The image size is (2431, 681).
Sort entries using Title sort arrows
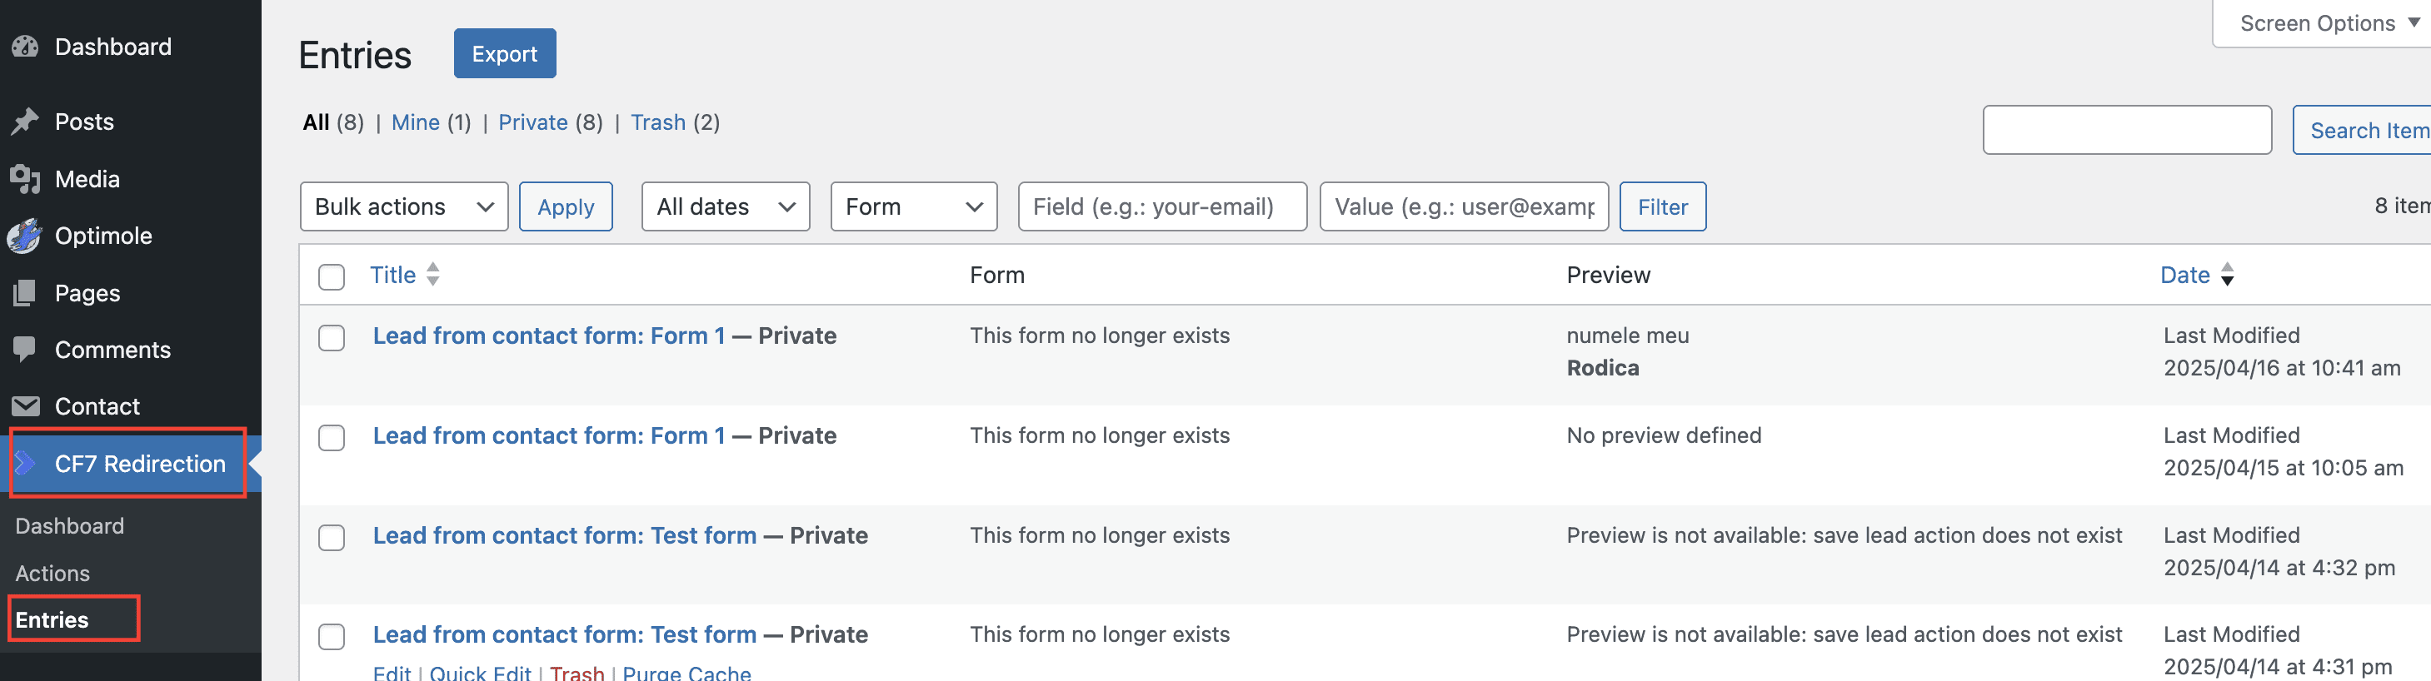coord(433,275)
